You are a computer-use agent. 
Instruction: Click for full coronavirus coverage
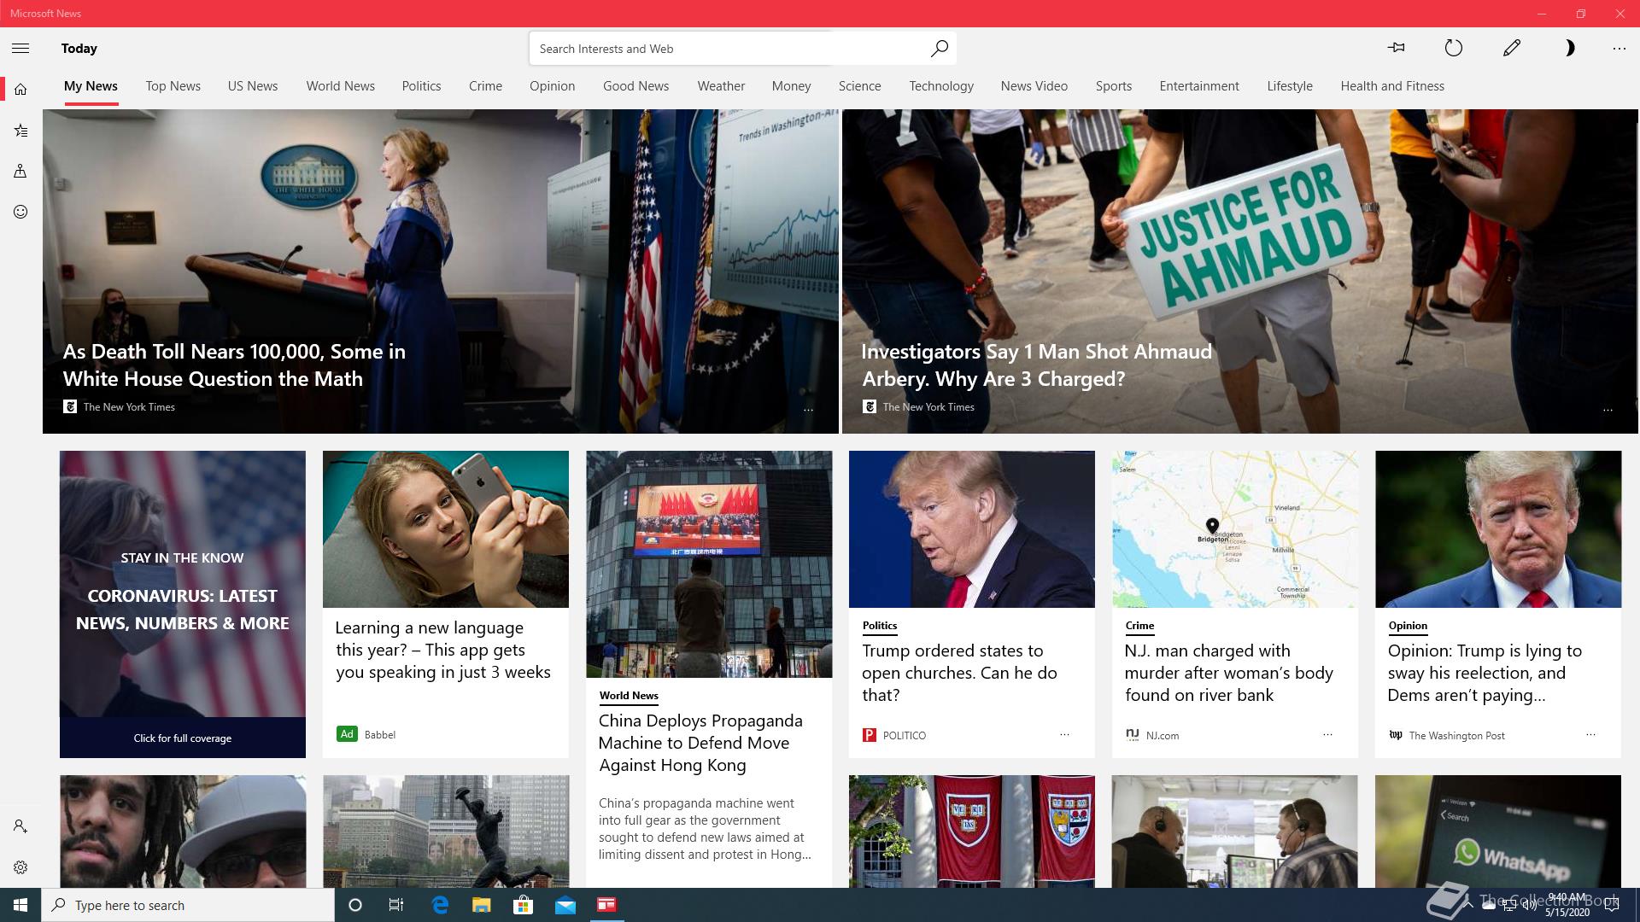coord(183,738)
